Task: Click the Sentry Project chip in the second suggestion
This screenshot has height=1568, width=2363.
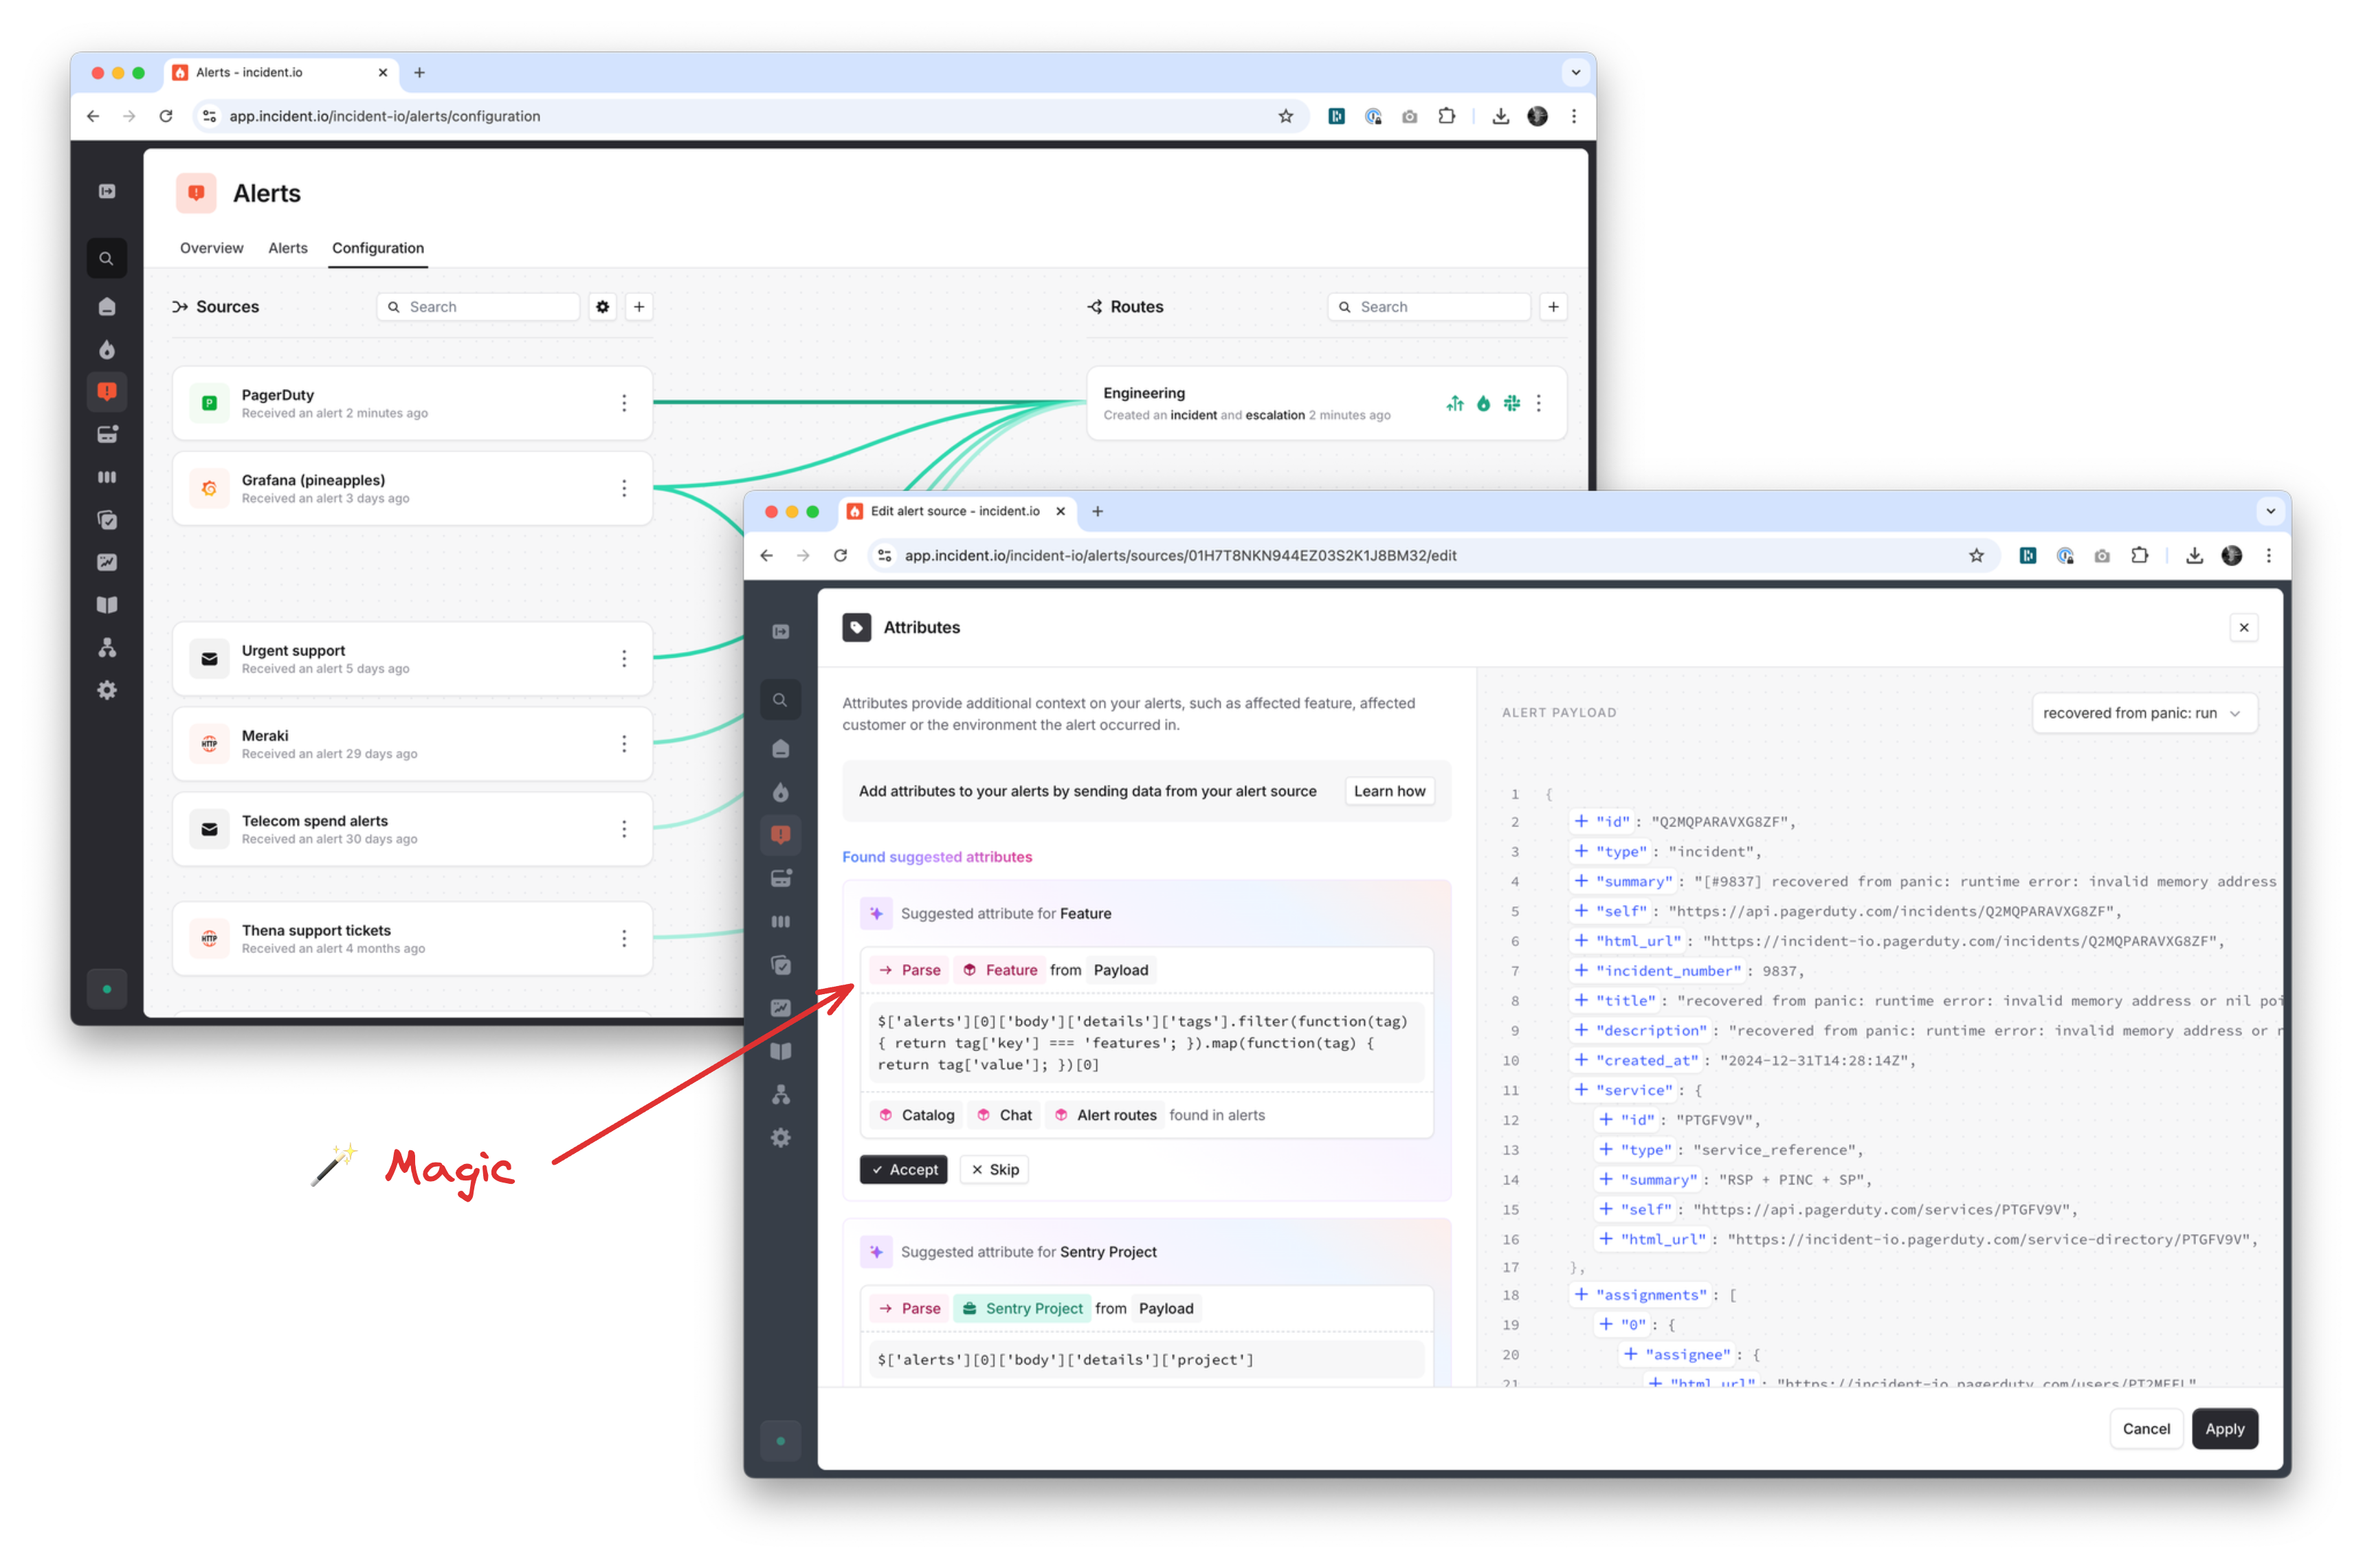Action: 1022,1308
